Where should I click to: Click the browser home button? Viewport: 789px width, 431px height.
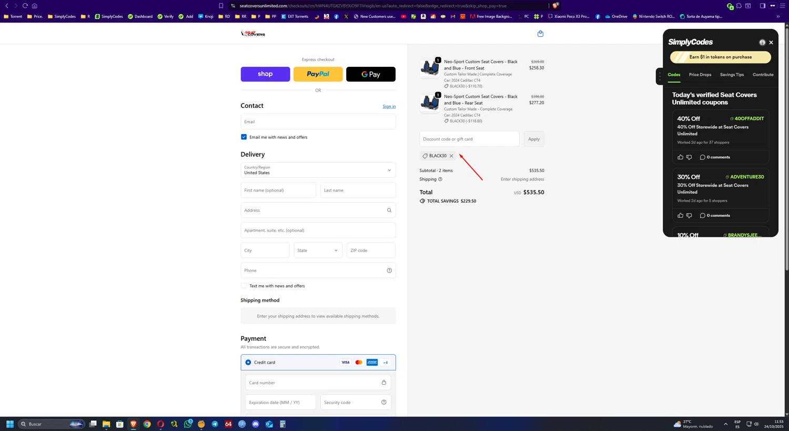pos(34,6)
